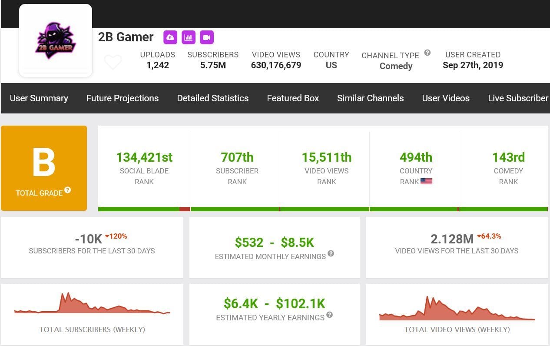550x346 pixels.
Task: Expand the 120% subscriber change indicator
Action: 116,236
